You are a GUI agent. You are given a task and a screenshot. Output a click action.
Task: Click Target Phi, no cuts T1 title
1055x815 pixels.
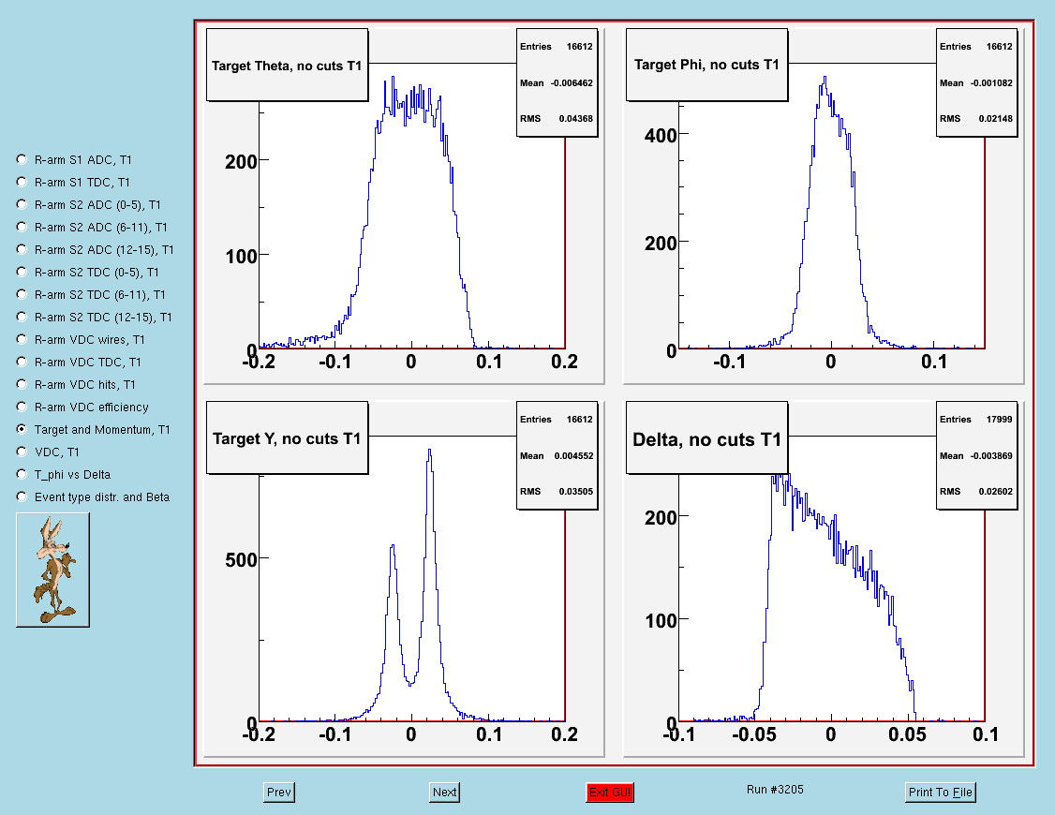click(706, 65)
